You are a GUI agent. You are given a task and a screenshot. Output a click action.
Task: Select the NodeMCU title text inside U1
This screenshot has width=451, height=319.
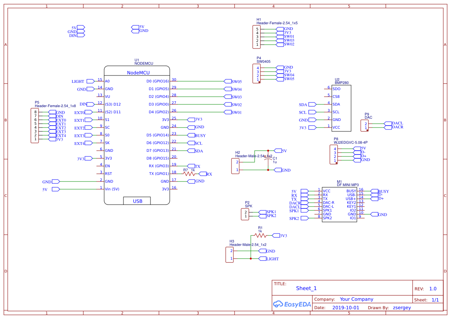tap(139, 73)
